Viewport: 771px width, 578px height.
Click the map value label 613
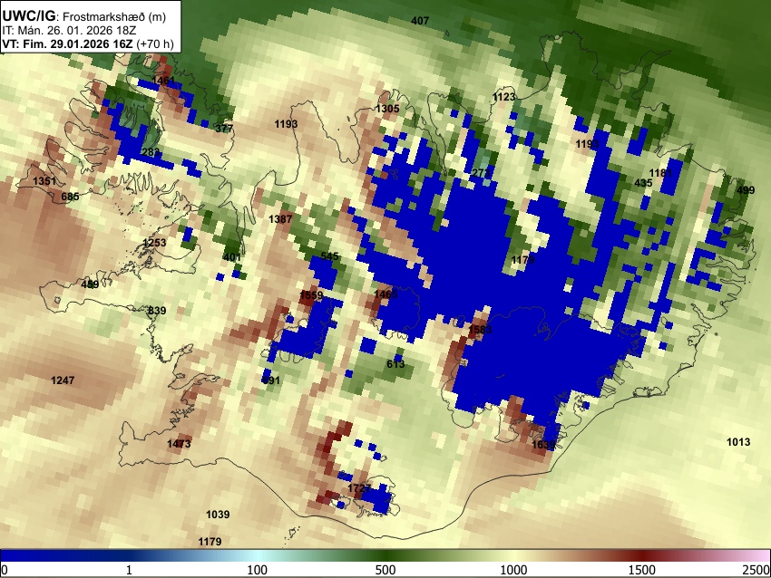pyautogui.click(x=395, y=364)
